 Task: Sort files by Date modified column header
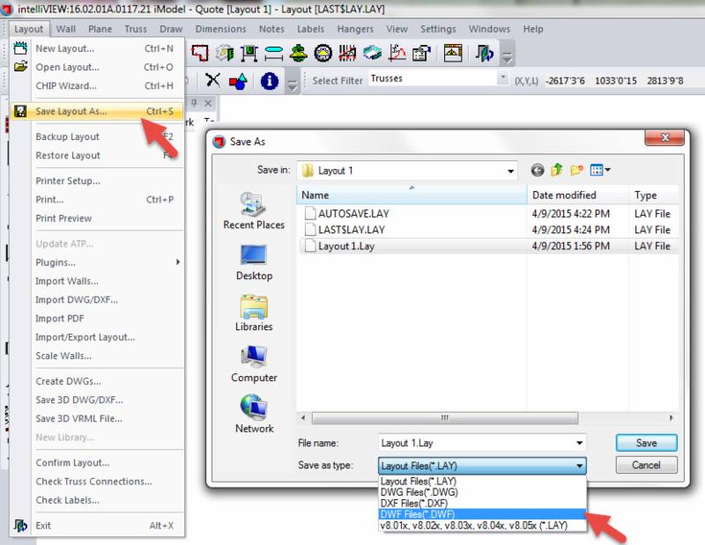pos(578,195)
